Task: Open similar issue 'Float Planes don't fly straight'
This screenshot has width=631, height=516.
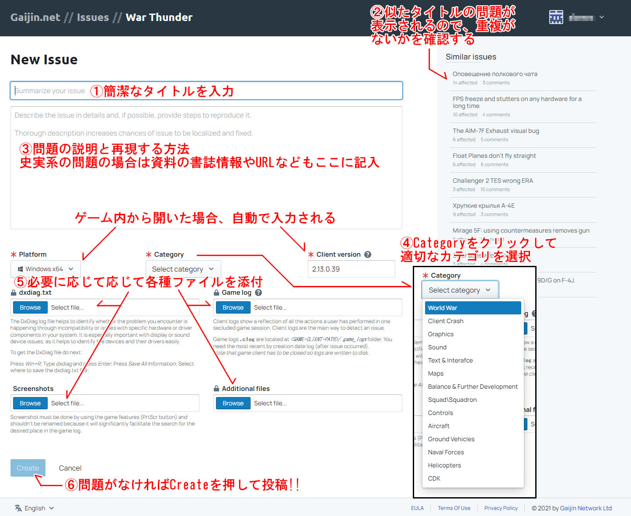Action: (494, 156)
